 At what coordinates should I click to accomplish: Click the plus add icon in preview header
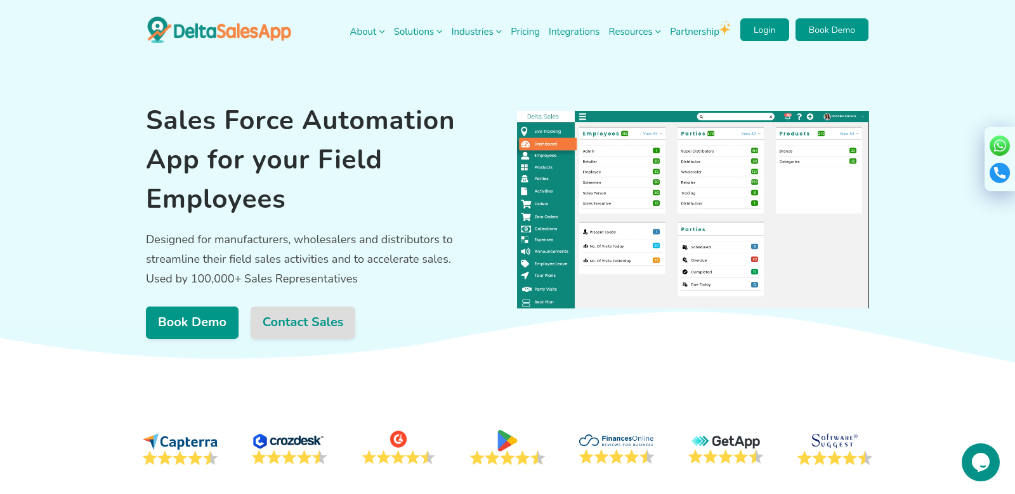[x=810, y=117]
